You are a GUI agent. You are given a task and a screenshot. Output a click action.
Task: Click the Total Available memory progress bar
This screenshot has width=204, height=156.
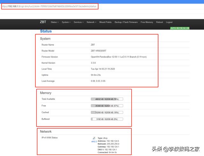tap(107, 99)
